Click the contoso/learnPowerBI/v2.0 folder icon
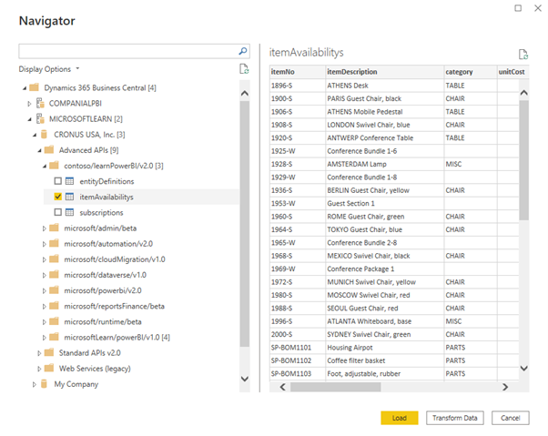Screen dimensions: 548x436 (x=54, y=166)
